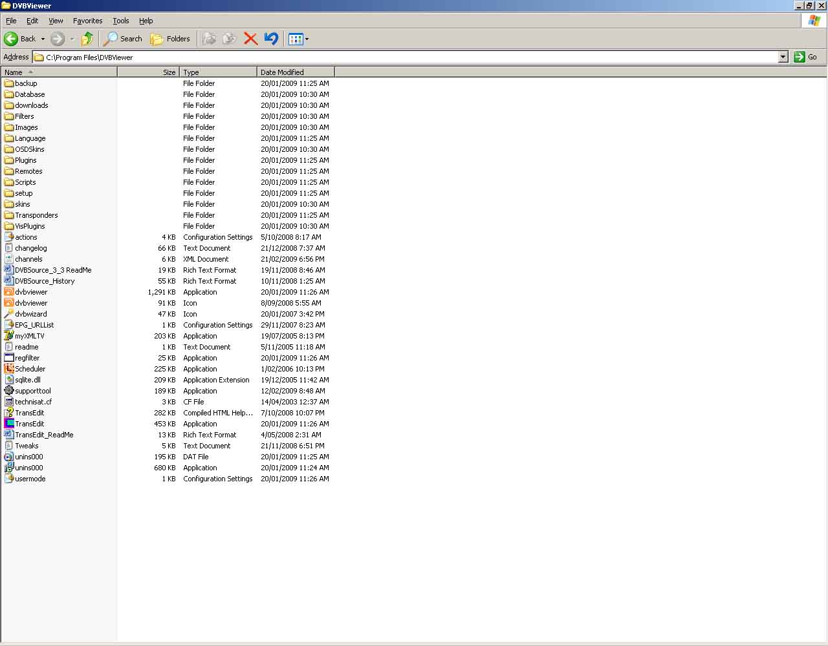Viewport: 828px width, 646px height.
Task: Open the File menu
Action: pyautogui.click(x=11, y=21)
